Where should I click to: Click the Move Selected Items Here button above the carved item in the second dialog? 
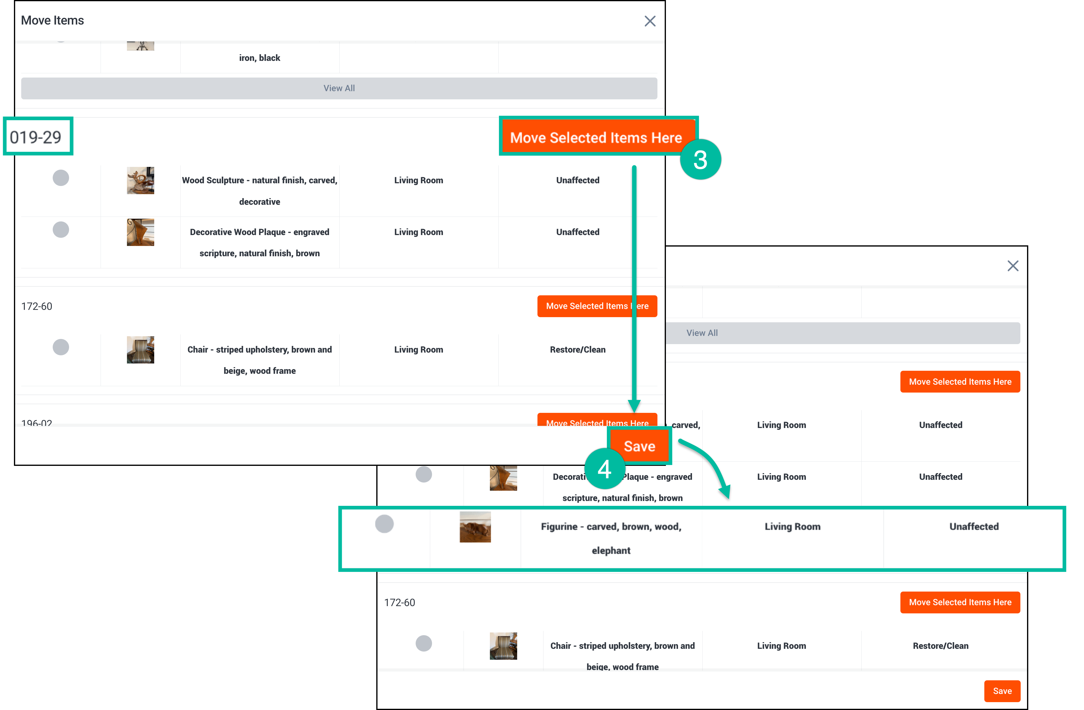click(960, 382)
